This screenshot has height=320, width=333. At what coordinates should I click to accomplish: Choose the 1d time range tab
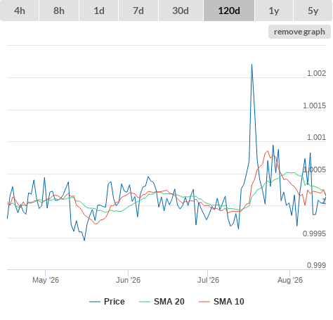(x=99, y=11)
